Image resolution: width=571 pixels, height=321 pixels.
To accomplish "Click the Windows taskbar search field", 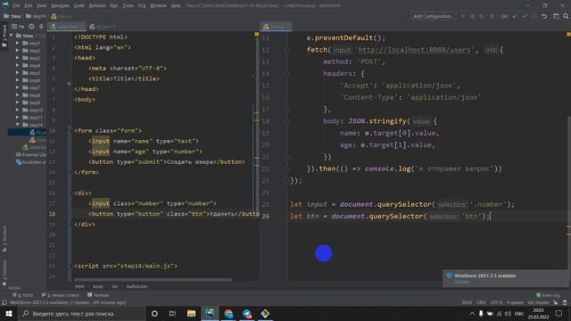I will coord(81,313).
